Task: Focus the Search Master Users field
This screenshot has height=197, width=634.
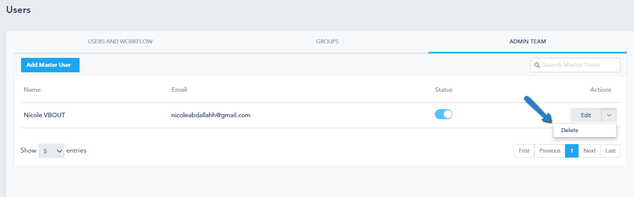Action: 575,65
